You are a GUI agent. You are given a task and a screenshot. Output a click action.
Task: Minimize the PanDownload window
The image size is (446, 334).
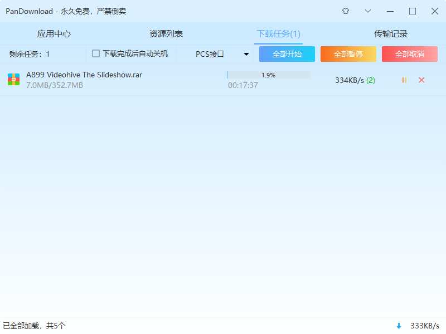tap(390, 11)
